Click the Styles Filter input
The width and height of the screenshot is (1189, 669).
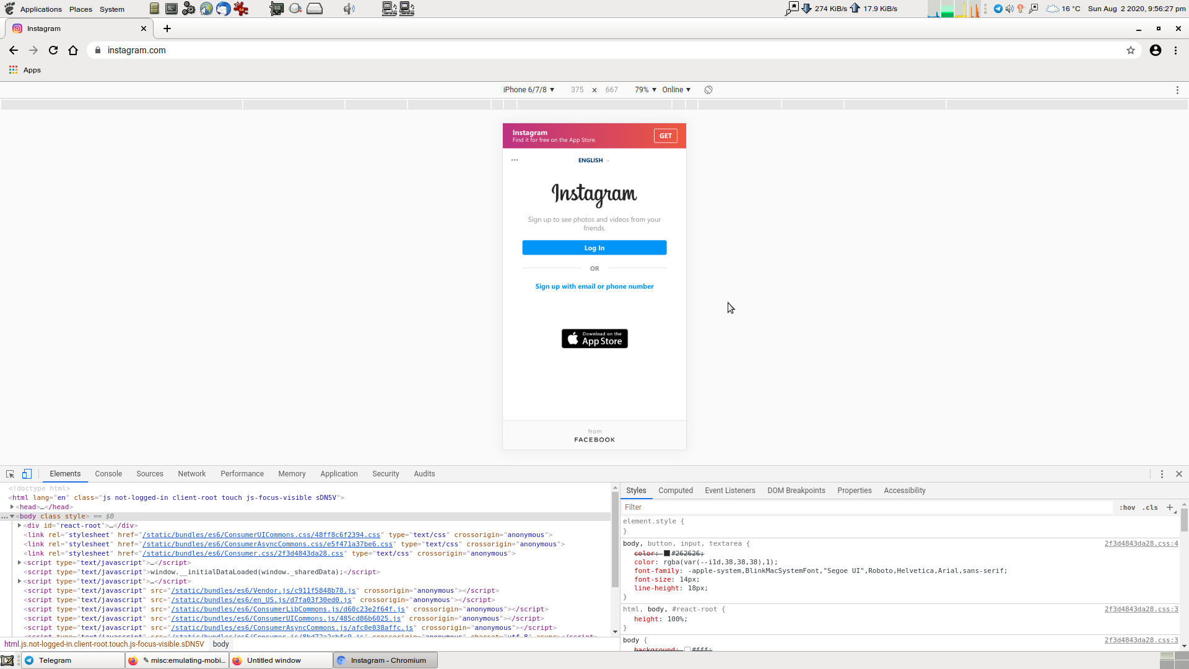tap(867, 507)
